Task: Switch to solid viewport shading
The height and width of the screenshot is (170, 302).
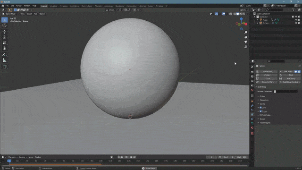Action: point(237,14)
